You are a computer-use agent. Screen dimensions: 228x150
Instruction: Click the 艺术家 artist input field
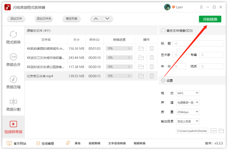tap(179, 55)
